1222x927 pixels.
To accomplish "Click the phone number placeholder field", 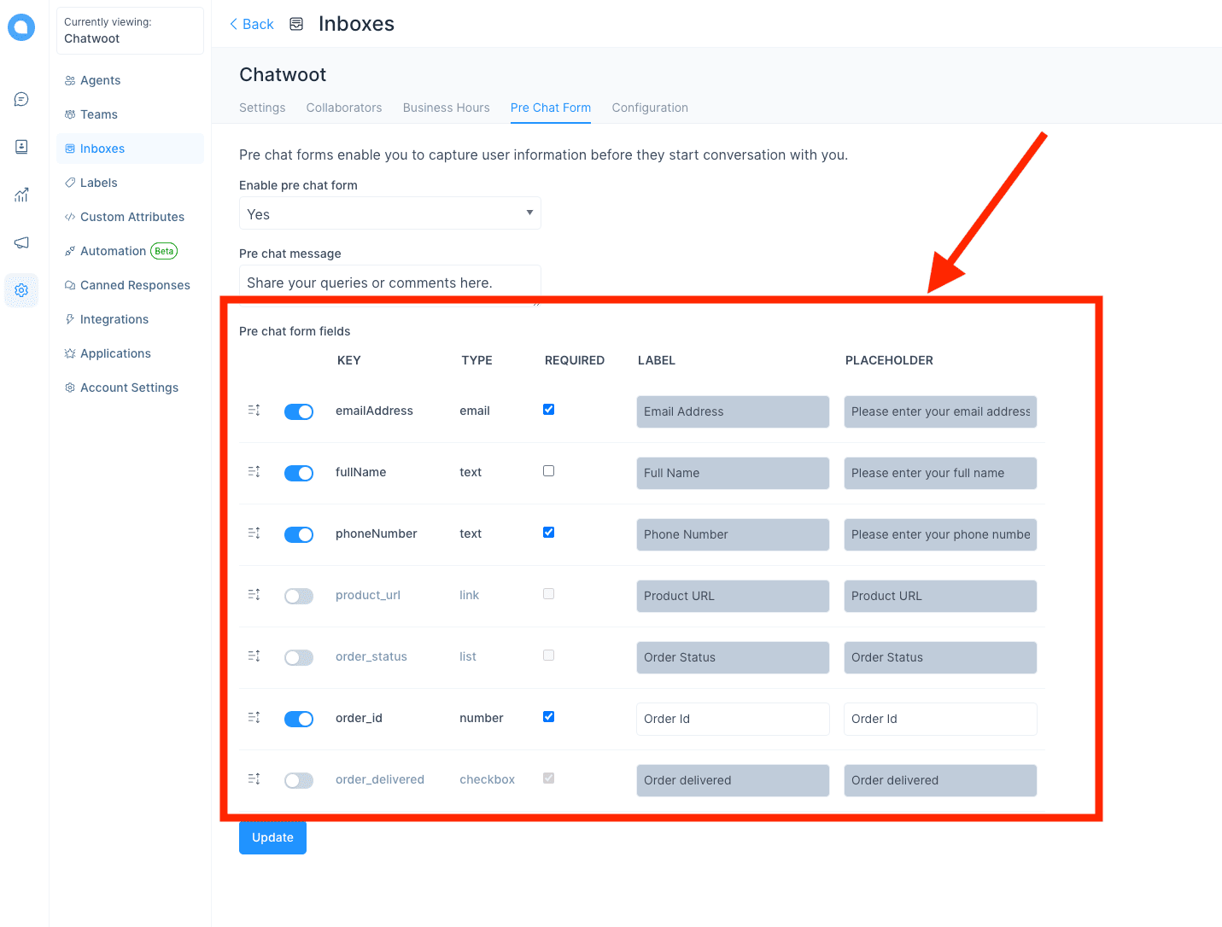I will point(940,534).
